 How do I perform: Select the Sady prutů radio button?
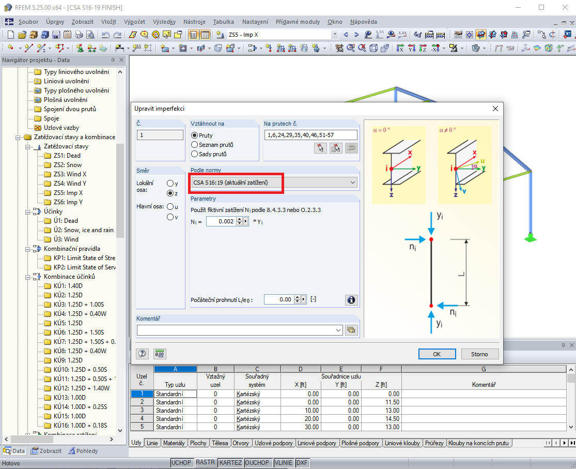[195, 154]
